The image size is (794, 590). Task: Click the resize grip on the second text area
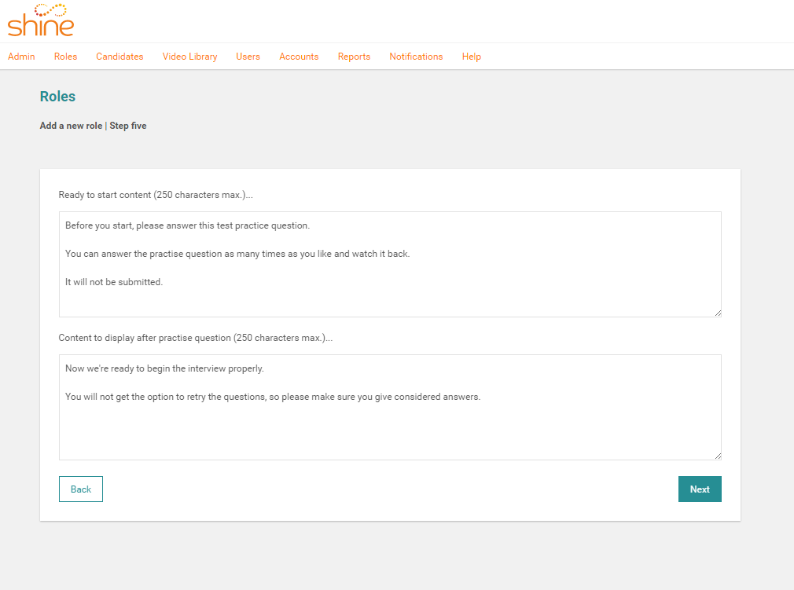tap(718, 456)
